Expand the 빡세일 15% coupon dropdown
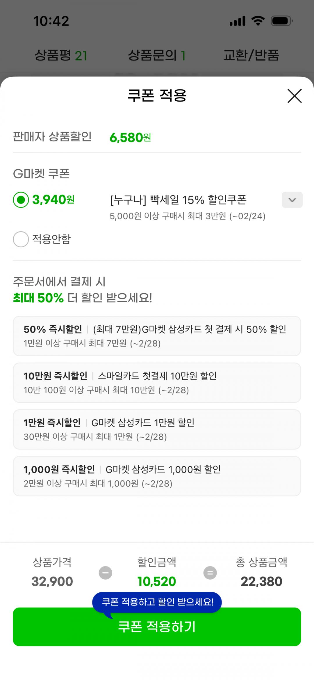The image size is (314, 680). (x=292, y=200)
